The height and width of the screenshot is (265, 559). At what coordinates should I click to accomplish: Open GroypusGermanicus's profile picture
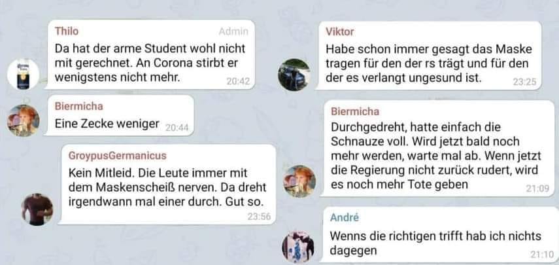coord(37,209)
